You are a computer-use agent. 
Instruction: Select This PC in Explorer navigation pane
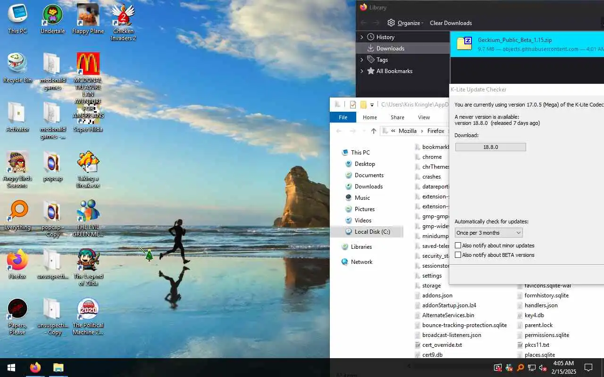pos(361,152)
